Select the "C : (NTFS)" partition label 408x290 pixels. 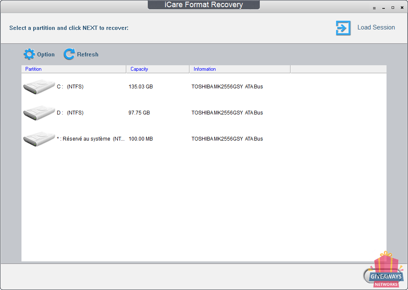coord(70,87)
